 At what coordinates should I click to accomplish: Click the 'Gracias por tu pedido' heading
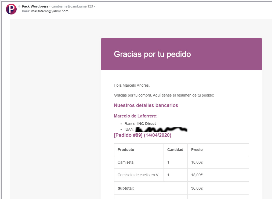pyautogui.click(x=152, y=54)
